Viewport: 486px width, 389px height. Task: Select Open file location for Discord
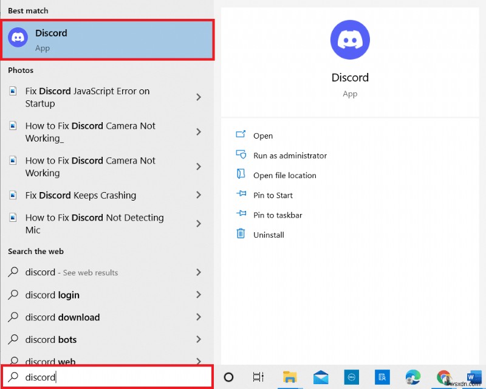[x=284, y=175]
